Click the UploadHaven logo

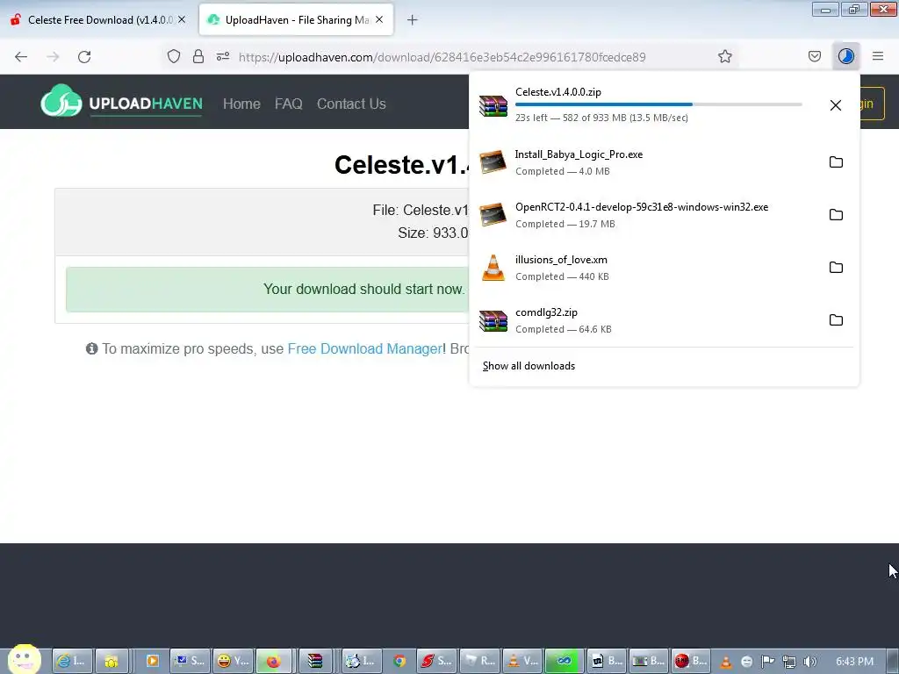click(x=121, y=102)
